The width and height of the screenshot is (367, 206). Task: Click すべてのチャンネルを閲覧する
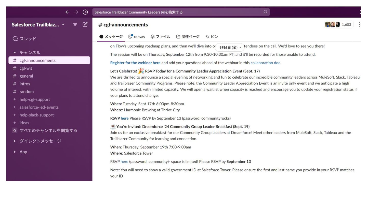point(48,130)
